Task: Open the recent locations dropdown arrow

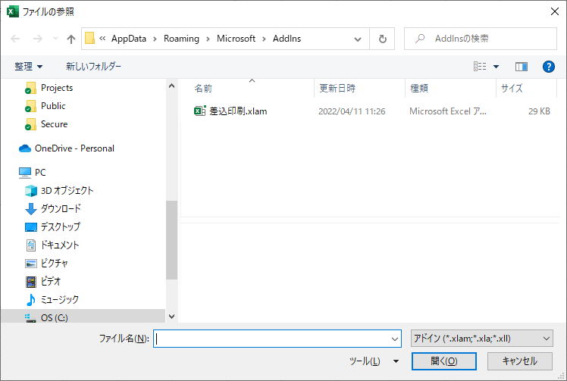Action: pyautogui.click(x=55, y=39)
